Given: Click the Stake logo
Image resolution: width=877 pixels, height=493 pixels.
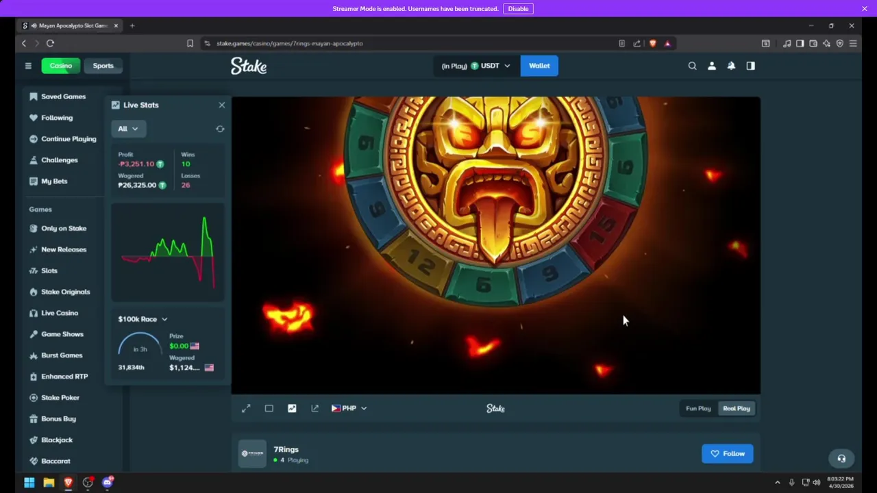Looking at the screenshot, I should click(x=249, y=66).
